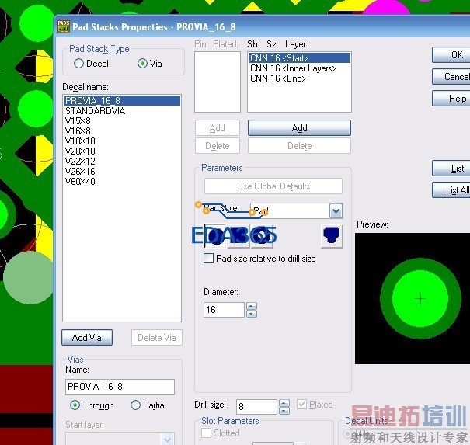Select the V26X16 via
470x445 pixels.
pyautogui.click(x=122, y=172)
